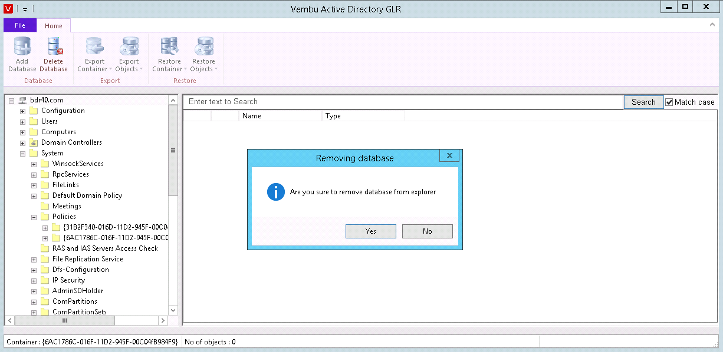Expand the Users tree node
The image size is (723, 352).
tap(23, 121)
